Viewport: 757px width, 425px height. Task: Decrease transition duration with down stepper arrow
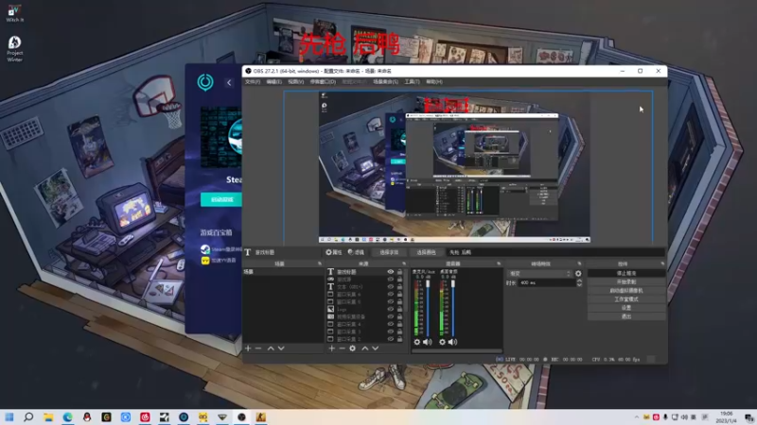pos(579,285)
